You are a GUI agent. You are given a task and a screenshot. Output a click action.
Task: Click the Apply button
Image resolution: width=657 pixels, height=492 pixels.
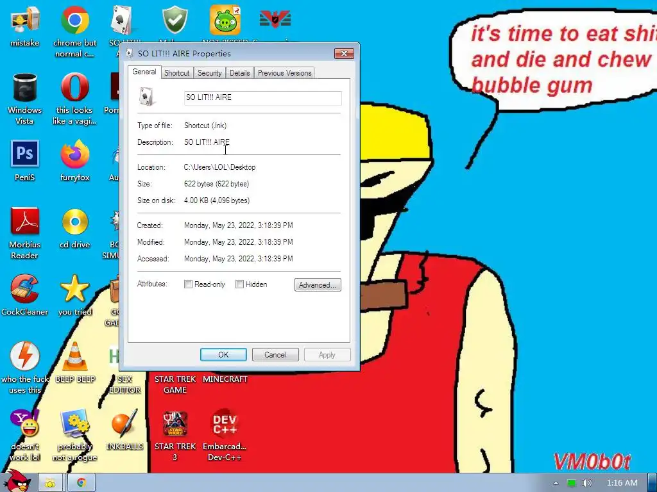327,354
